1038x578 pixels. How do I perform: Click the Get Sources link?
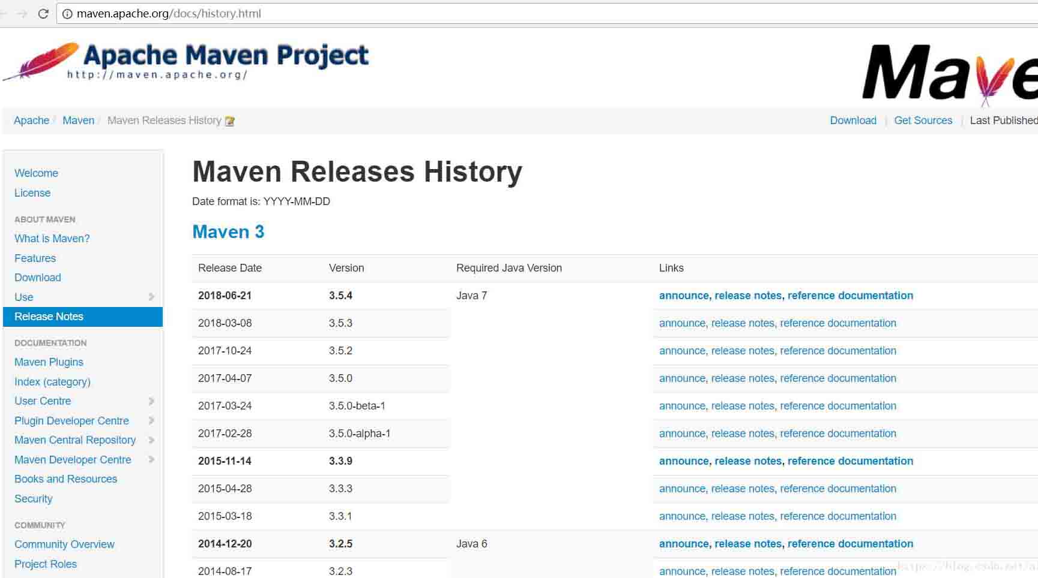[923, 121]
